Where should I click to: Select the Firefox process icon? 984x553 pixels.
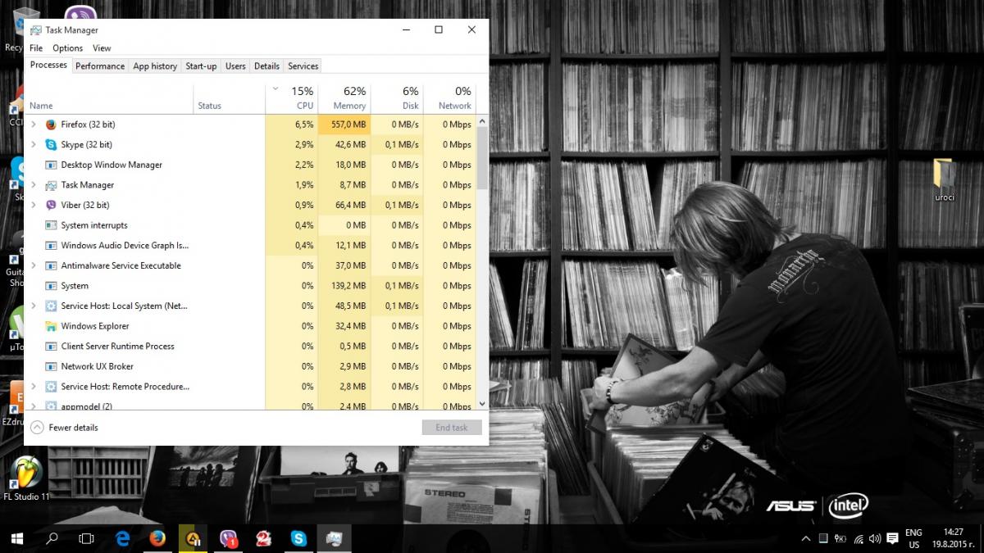click(x=51, y=125)
